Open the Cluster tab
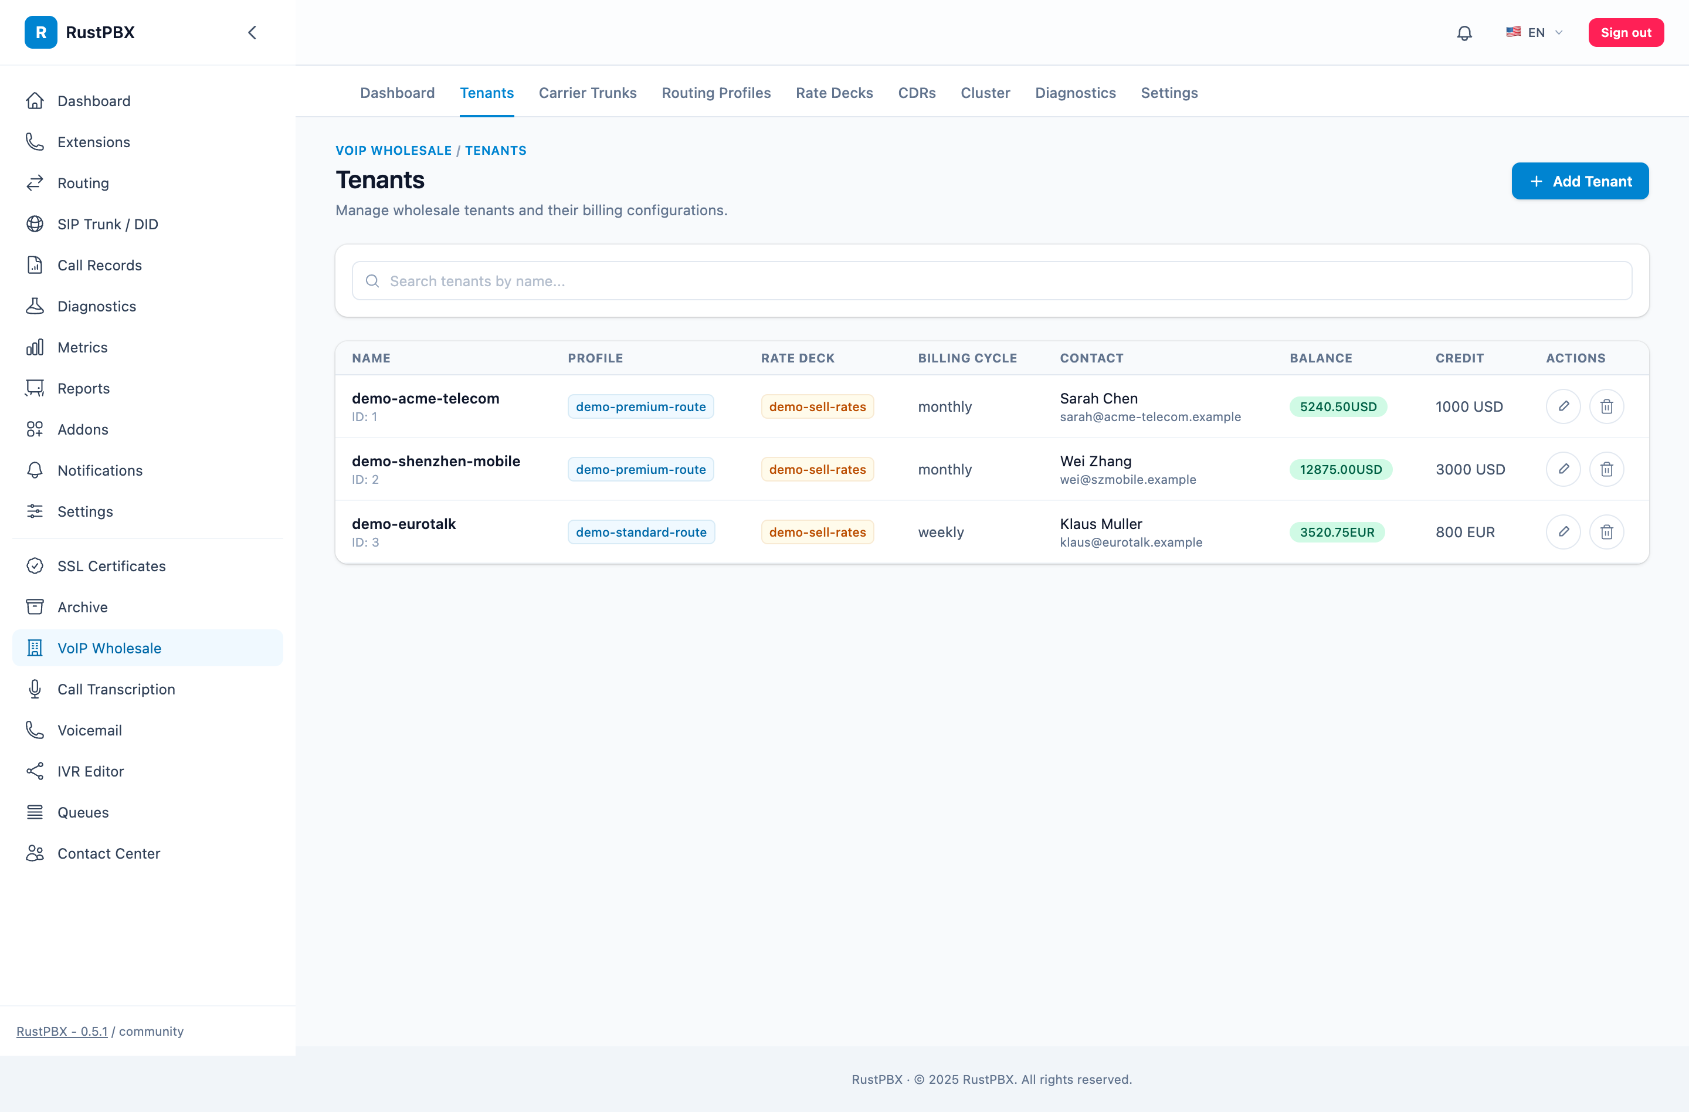The height and width of the screenshot is (1112, 1689). click(985, 93)
